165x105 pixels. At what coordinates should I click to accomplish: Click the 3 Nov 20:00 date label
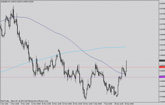point(15,104)
